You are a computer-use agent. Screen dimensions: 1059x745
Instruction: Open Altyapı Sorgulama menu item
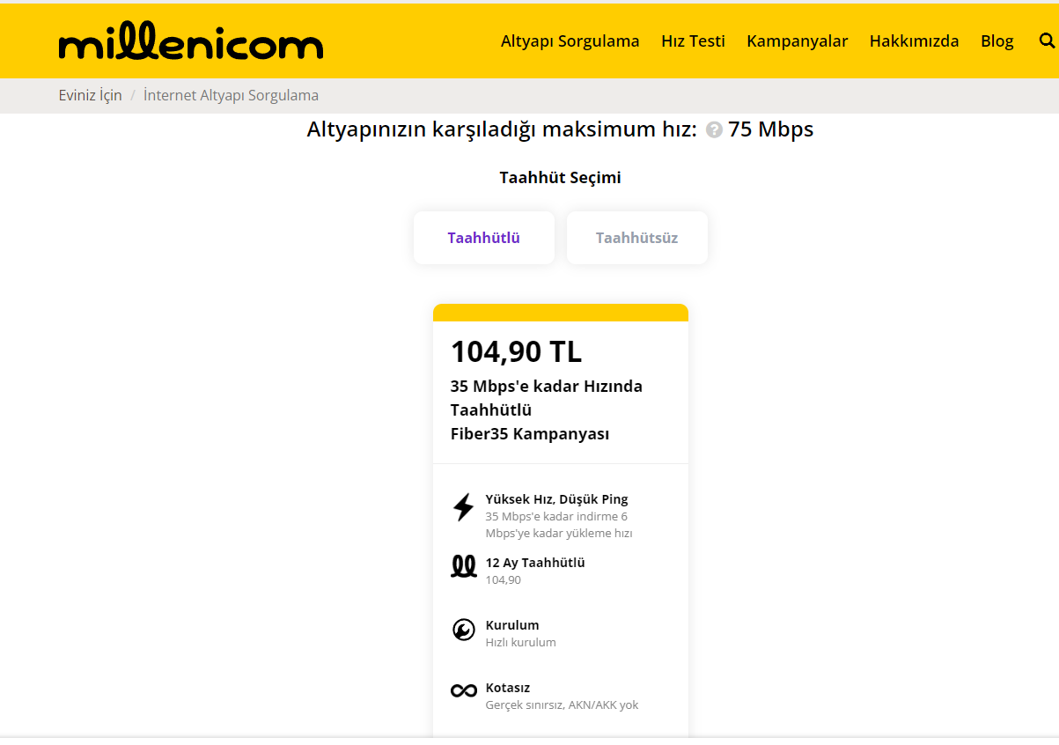570,41
